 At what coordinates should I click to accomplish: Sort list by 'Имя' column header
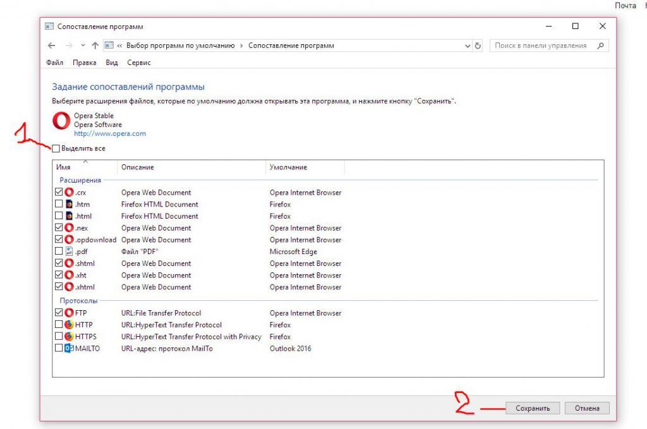point(85,167)
